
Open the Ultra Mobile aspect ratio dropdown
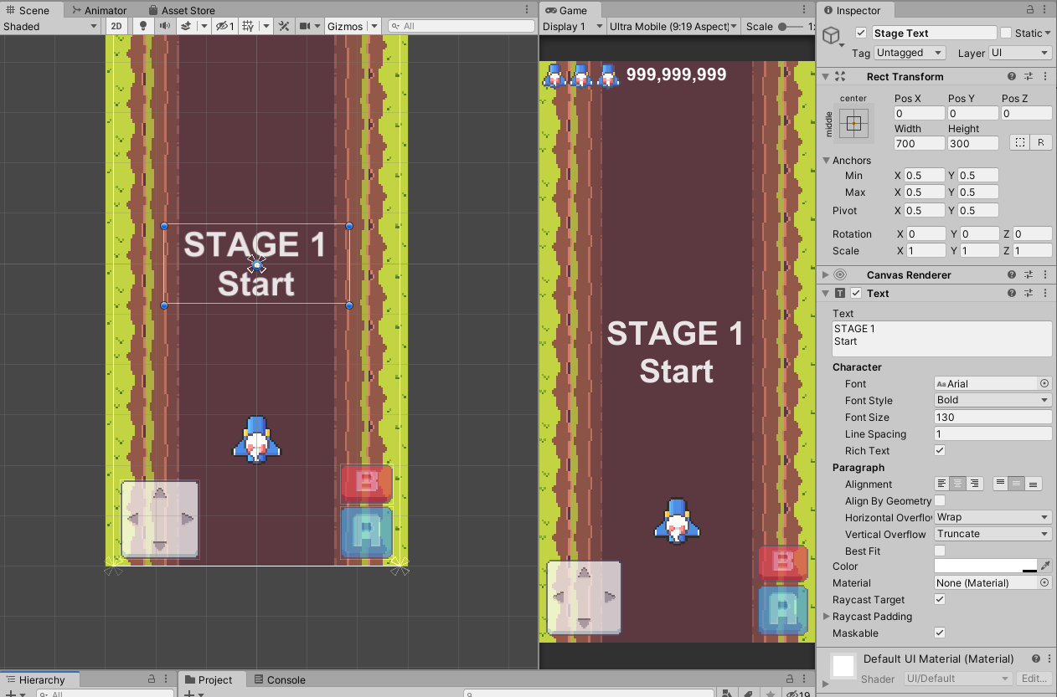click(673, 26)
